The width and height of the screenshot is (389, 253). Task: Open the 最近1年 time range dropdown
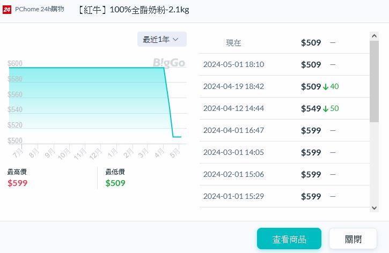coord(162,39)
